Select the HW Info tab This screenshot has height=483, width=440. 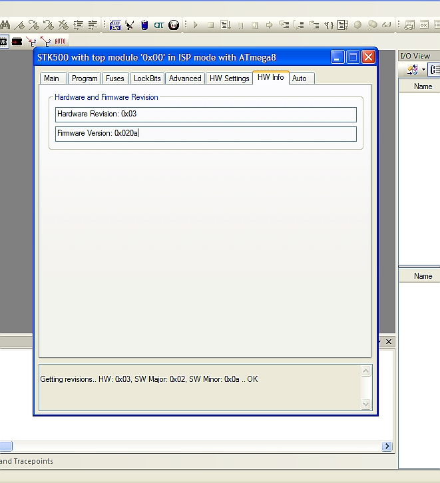coord(270,77)
